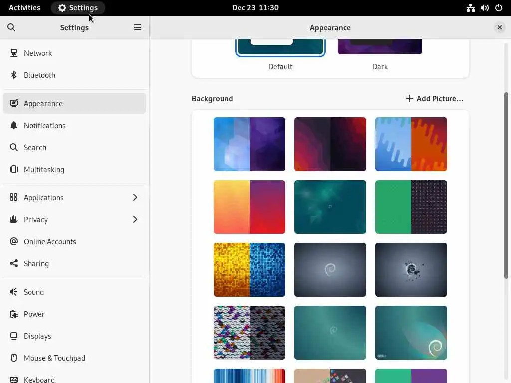Click the Keyboard icon in sidebar
The image size is (511, 383).
tap(13, 380)
